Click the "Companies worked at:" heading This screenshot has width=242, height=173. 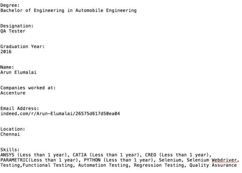click(x=28, y=88)
